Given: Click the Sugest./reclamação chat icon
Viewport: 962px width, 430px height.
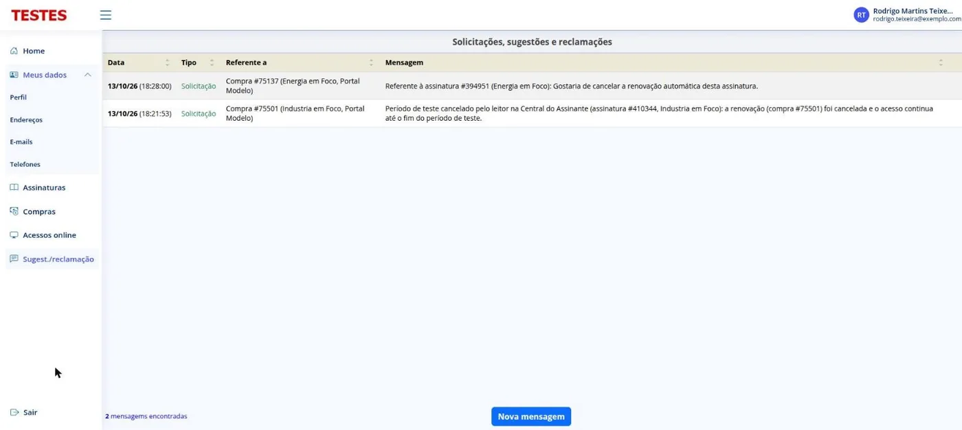Looking at the screenshot, I should click(14, 259).
